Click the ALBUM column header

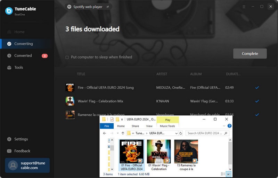(x=196, y=74)
